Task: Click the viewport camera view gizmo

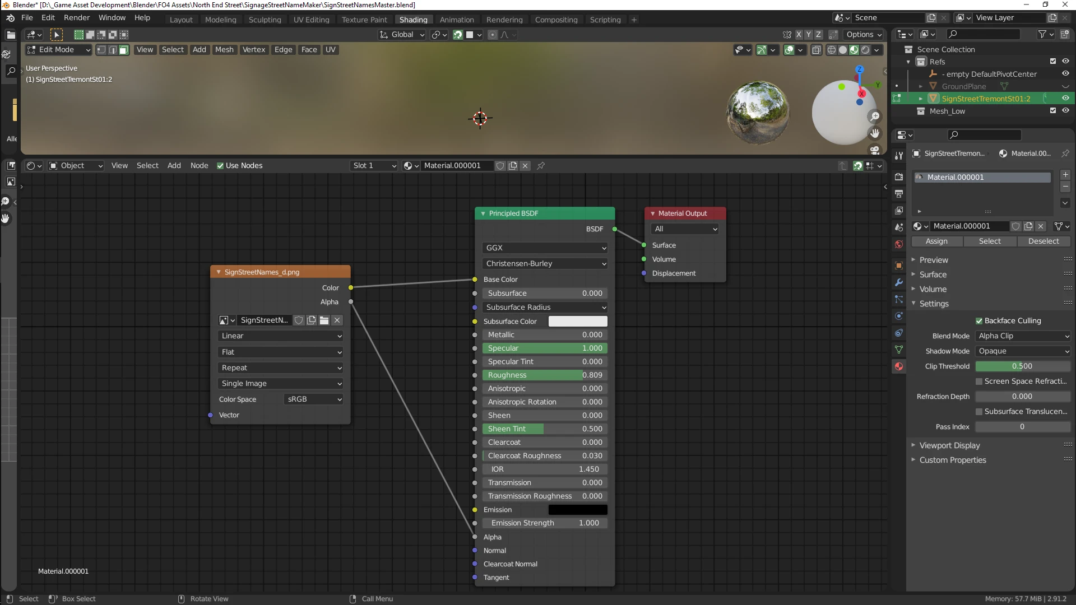Action: [874, 150]
